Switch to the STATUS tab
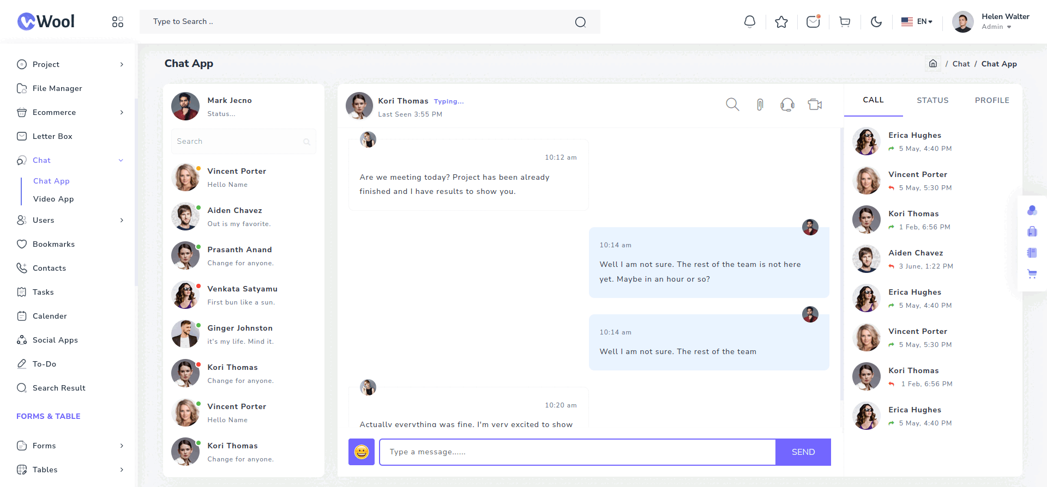Viewport: 1047px width, 487px height. coord(932,100)
